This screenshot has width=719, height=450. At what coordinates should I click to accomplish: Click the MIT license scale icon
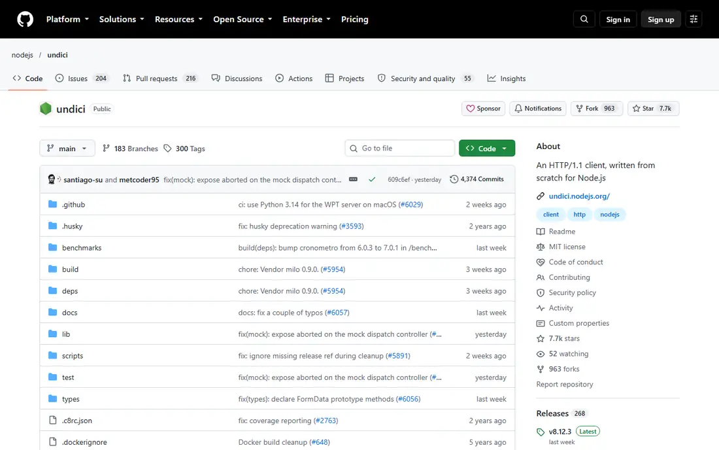coord(541,247)
